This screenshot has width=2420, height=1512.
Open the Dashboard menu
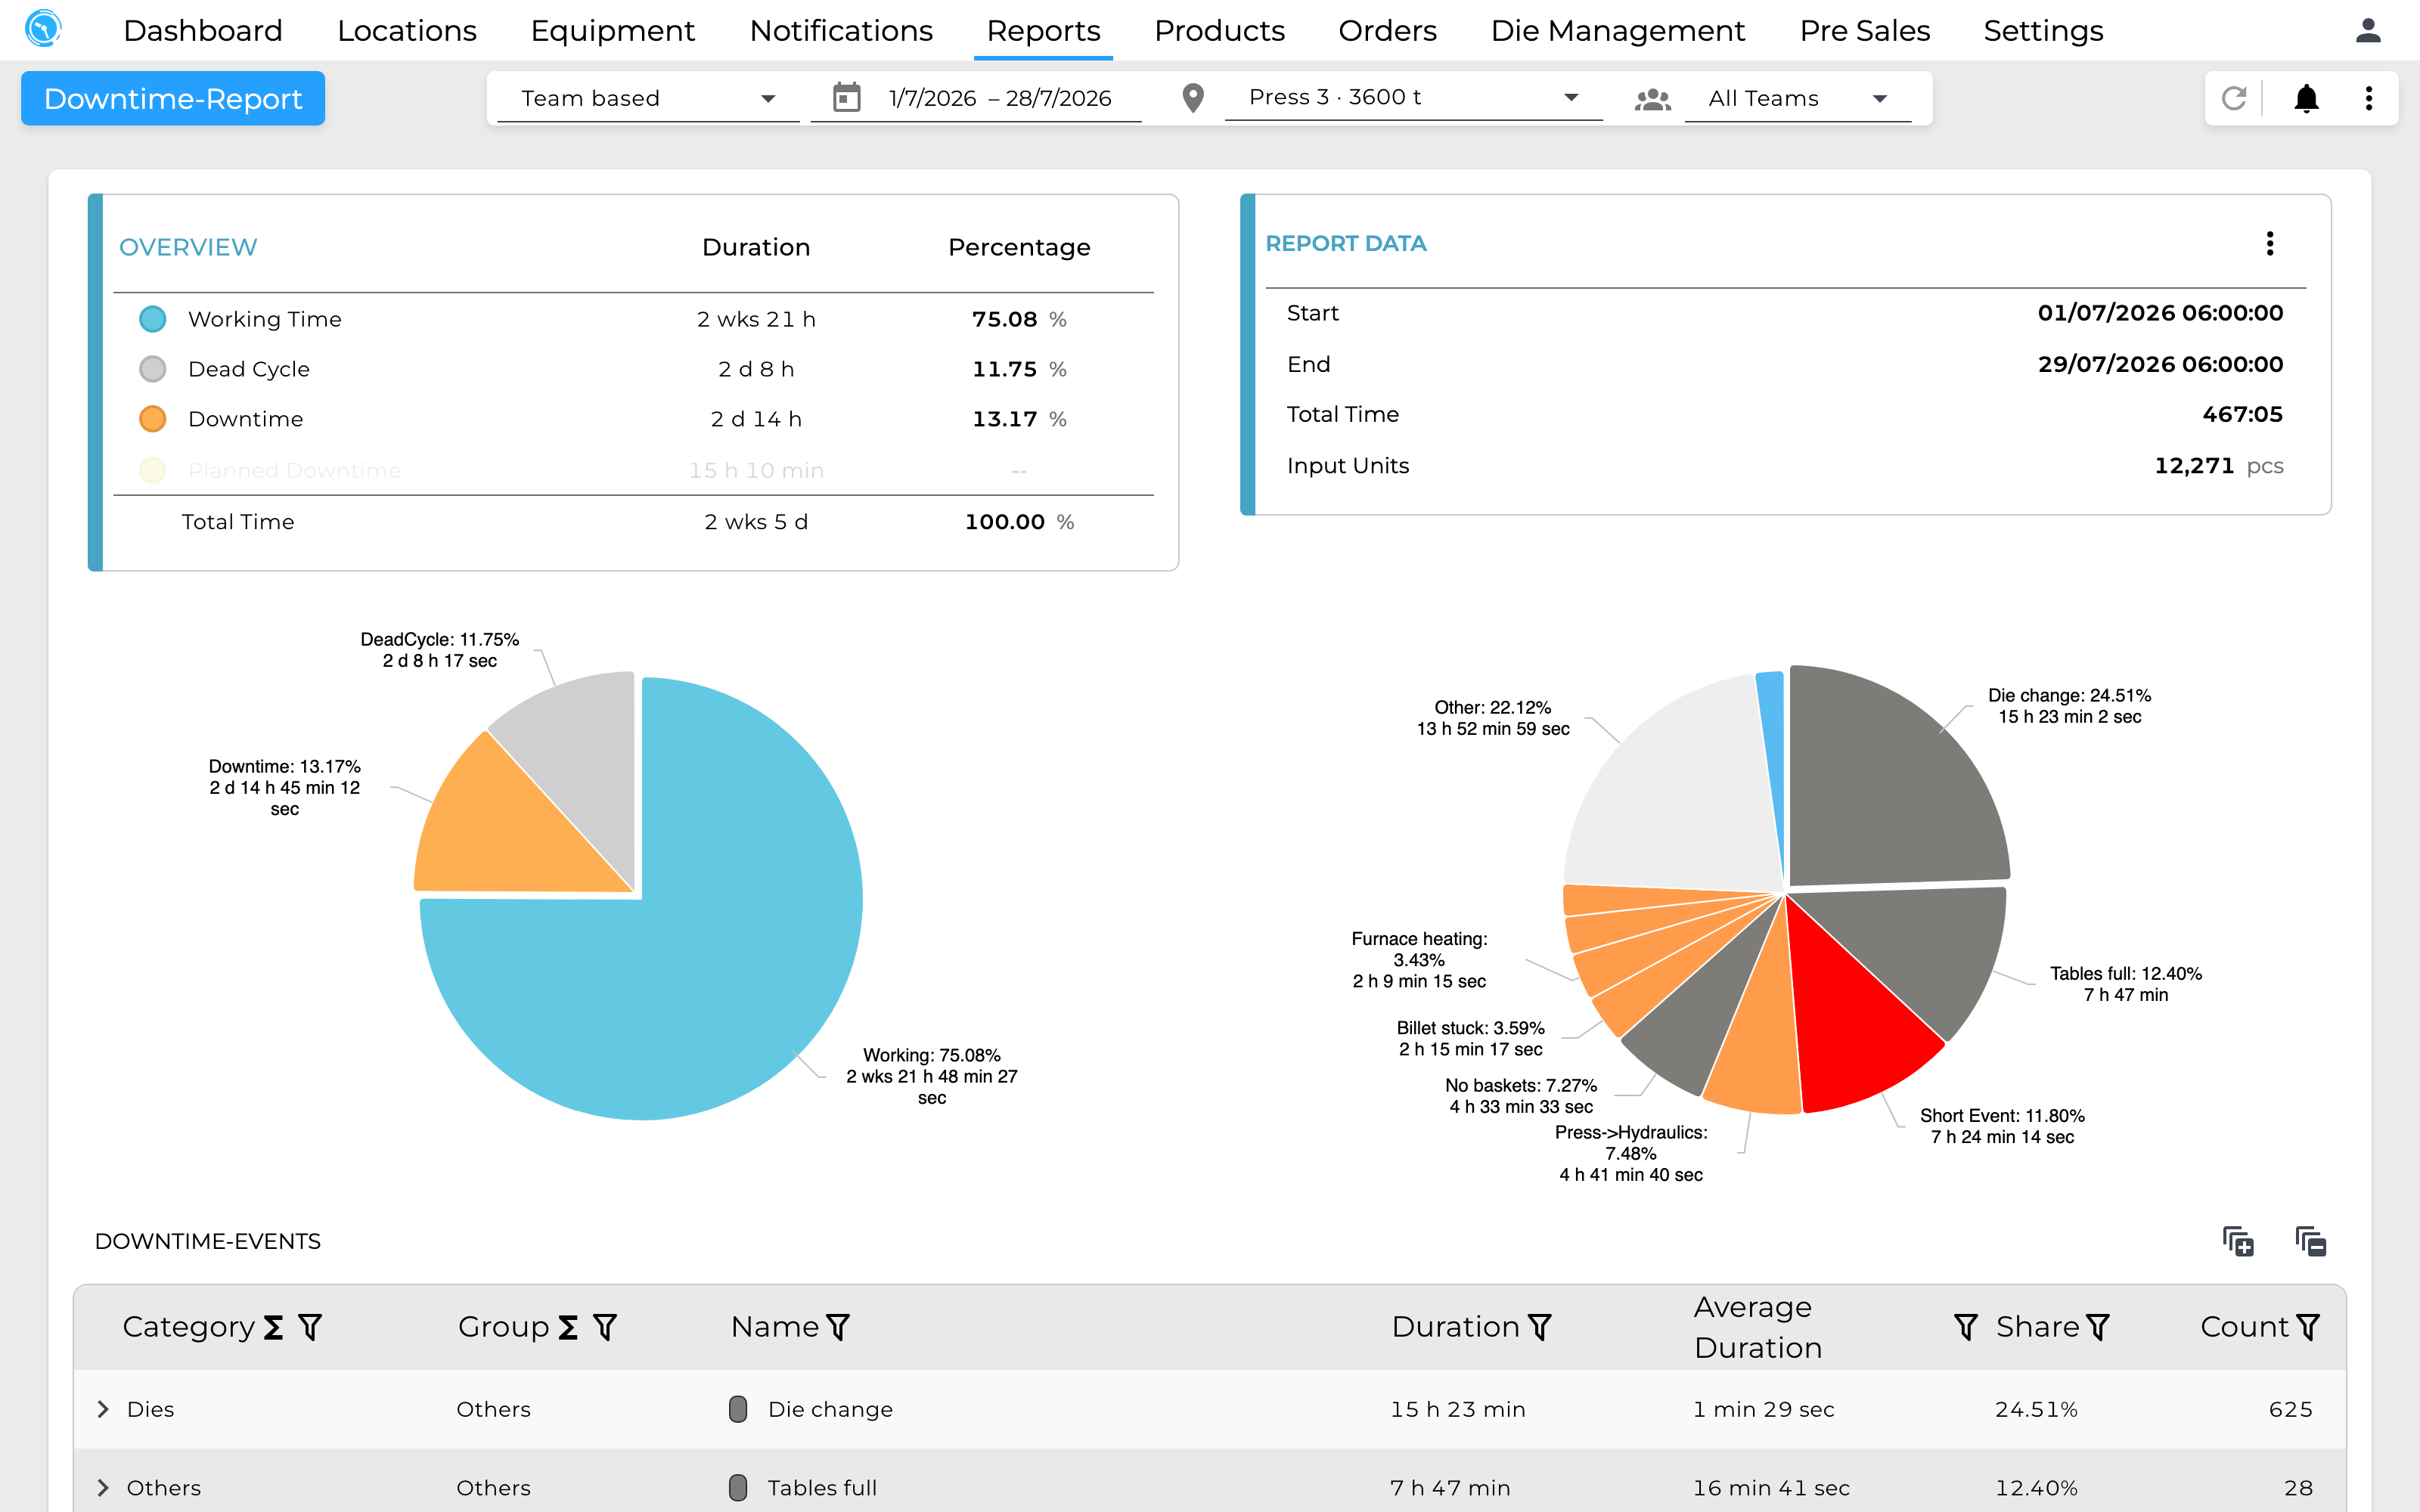pyautogui.click(x=203, y=31)
